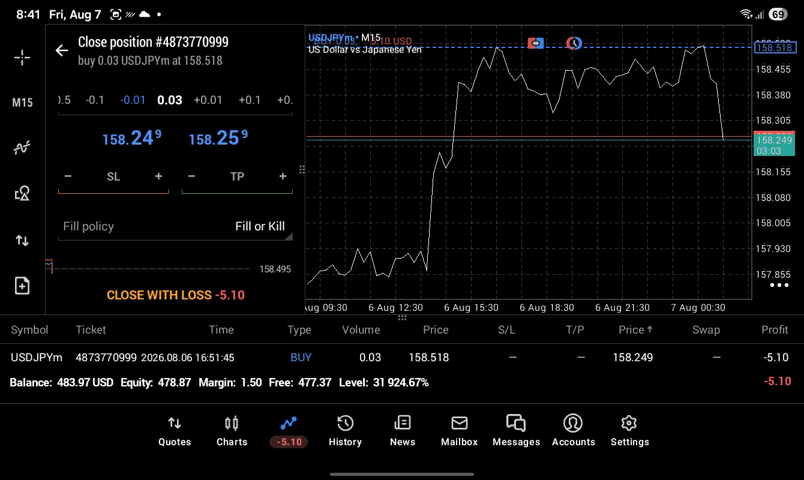Viewport: 804px width, 480px height.
Task: Open the Quotes tab
Action: coord(175,431)
